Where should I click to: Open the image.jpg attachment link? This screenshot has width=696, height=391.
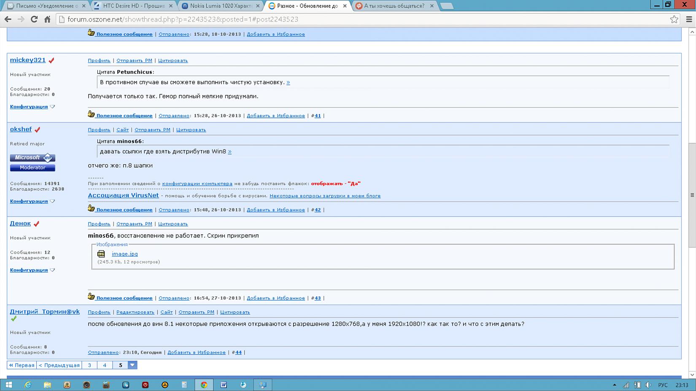125,254
